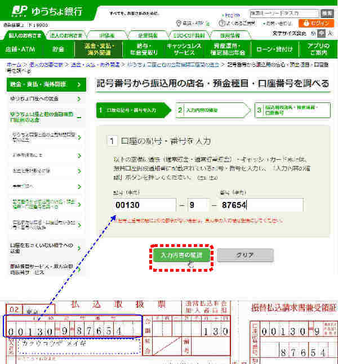338x364 pixels.
Task: Click arrow beside ゆうちょ口座への送金 sidebar item
Action: tap(79, 98)
